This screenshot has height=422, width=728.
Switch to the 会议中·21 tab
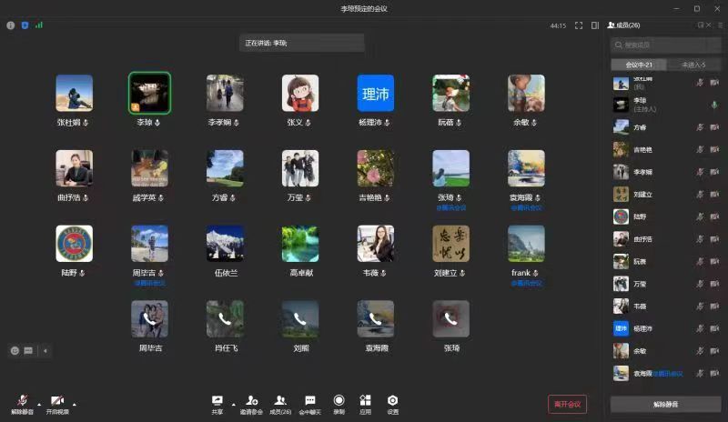point(638,65)
